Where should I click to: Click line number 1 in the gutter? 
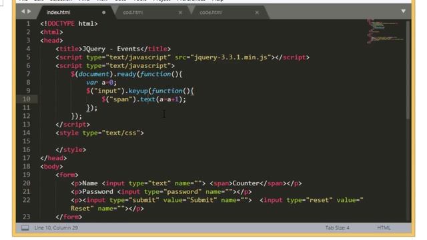coord(28,24)
